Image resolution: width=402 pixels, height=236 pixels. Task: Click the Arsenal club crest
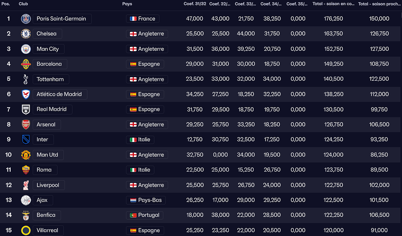26,124
